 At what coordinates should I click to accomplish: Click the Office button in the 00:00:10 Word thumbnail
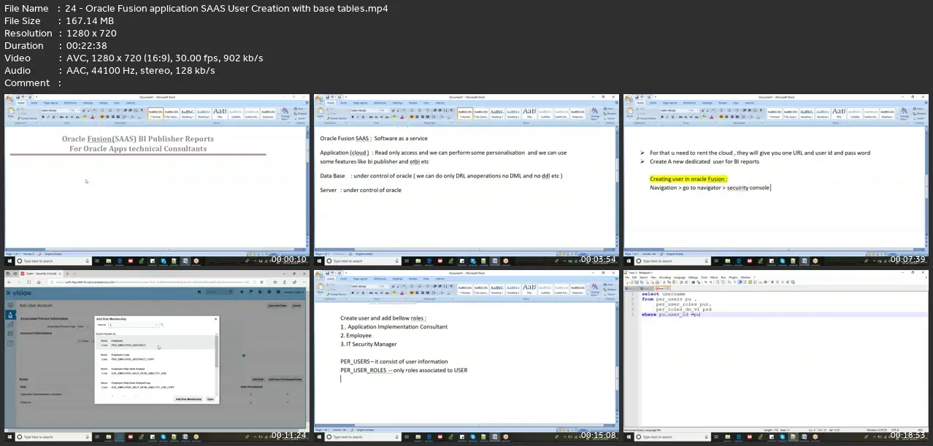click(9, 99)
